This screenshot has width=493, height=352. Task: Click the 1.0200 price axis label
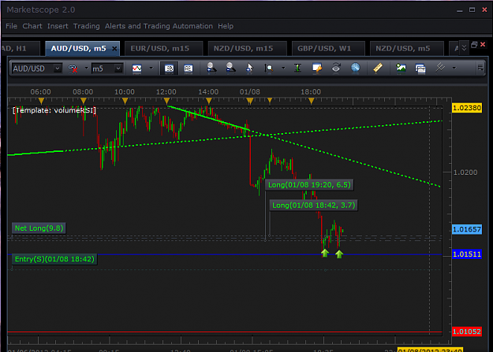point(465,172)
